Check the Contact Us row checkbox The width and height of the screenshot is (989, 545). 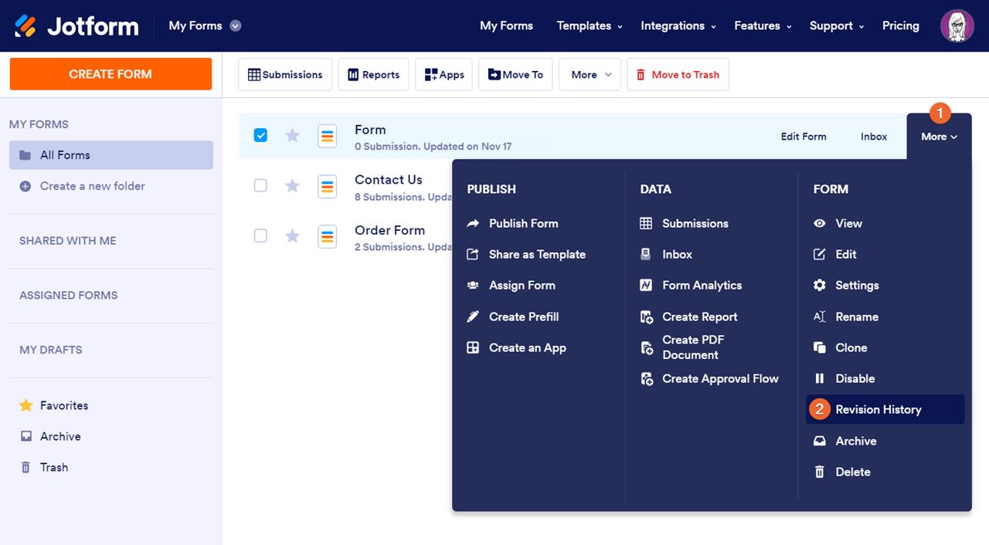tap(260, 185)
